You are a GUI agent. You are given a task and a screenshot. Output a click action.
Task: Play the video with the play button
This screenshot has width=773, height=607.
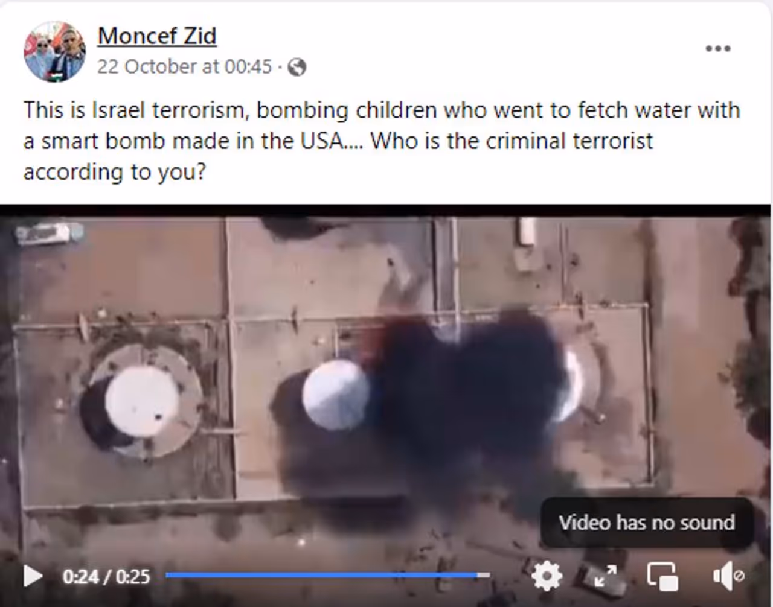(33, 576)
